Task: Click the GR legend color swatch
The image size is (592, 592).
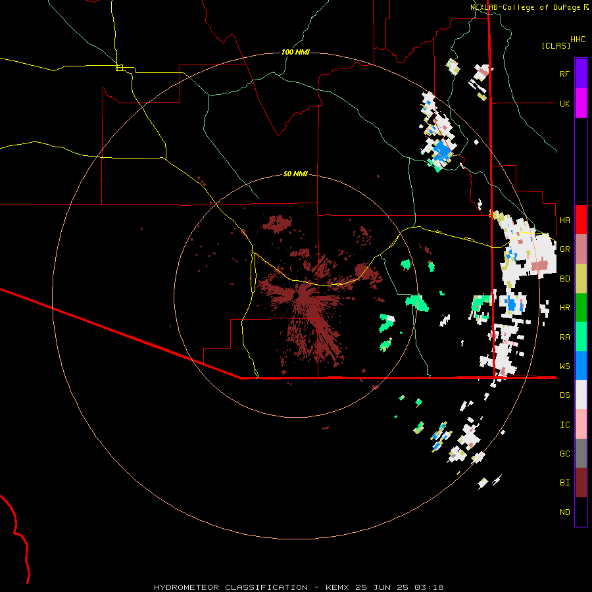Action: coord(581,249)
